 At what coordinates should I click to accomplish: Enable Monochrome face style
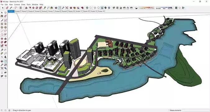tap(109, 8)
